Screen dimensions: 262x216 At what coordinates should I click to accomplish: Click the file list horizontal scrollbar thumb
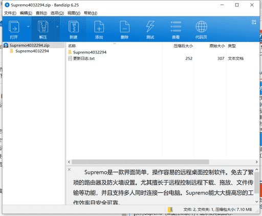tap(140, 162)
